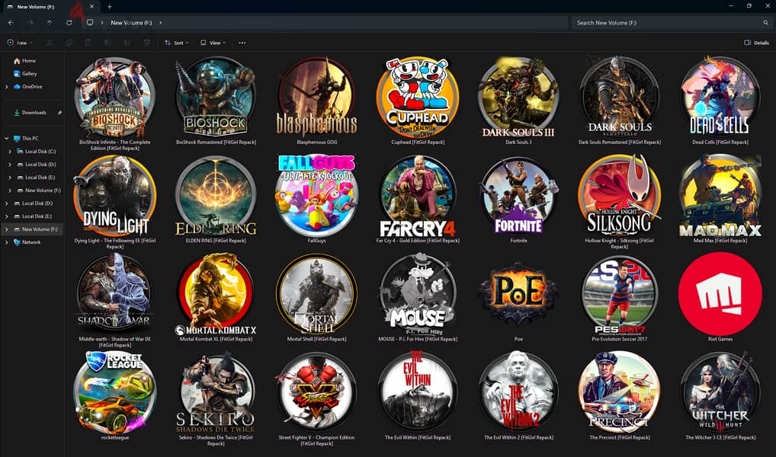Open the ELDEN RING folder icon

[x=216, y=196]
